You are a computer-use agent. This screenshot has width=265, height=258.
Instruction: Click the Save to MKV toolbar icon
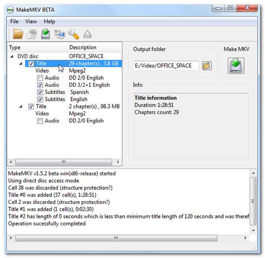pyautogui.click(x=45, y=34)
